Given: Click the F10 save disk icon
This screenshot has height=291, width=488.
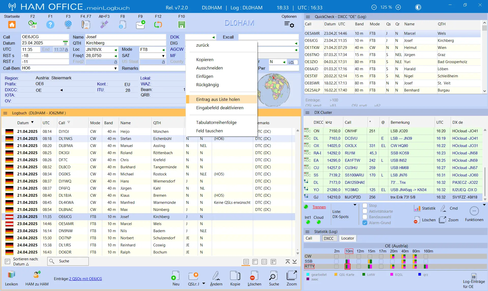Looking at the screenshot, I should [181, 25].
